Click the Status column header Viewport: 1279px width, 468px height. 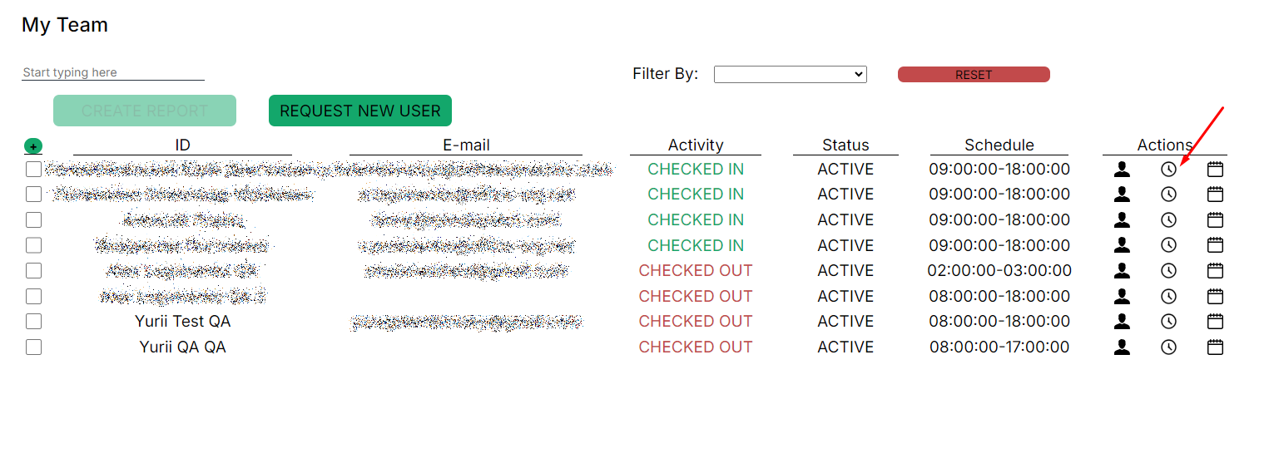click(845, 145)
